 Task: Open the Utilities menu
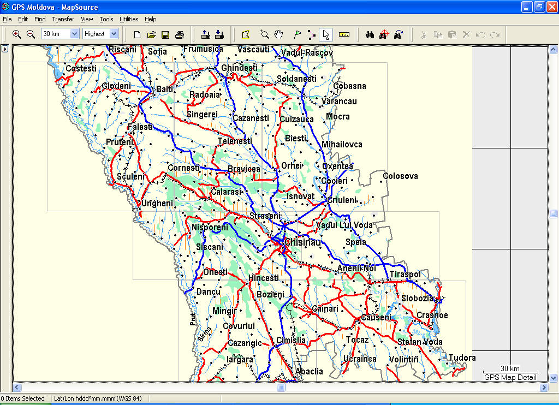click(x=129, y=19)
